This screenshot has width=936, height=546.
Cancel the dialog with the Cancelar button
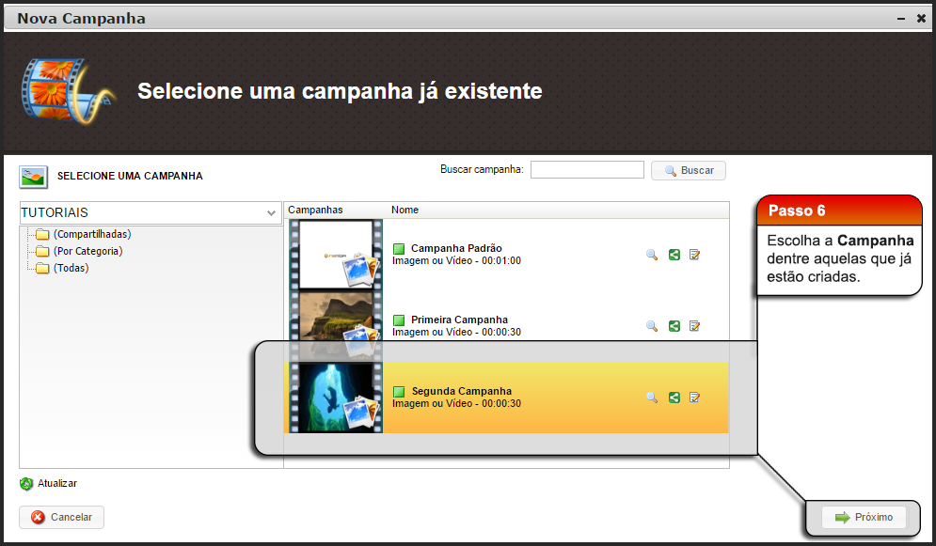point(61,517)
